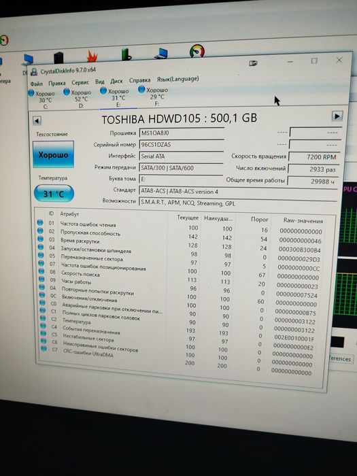Click the Возможности field with S.M.A.R.T., APM
This screenshot has height=476, width=357.
(x=238, y=203)
